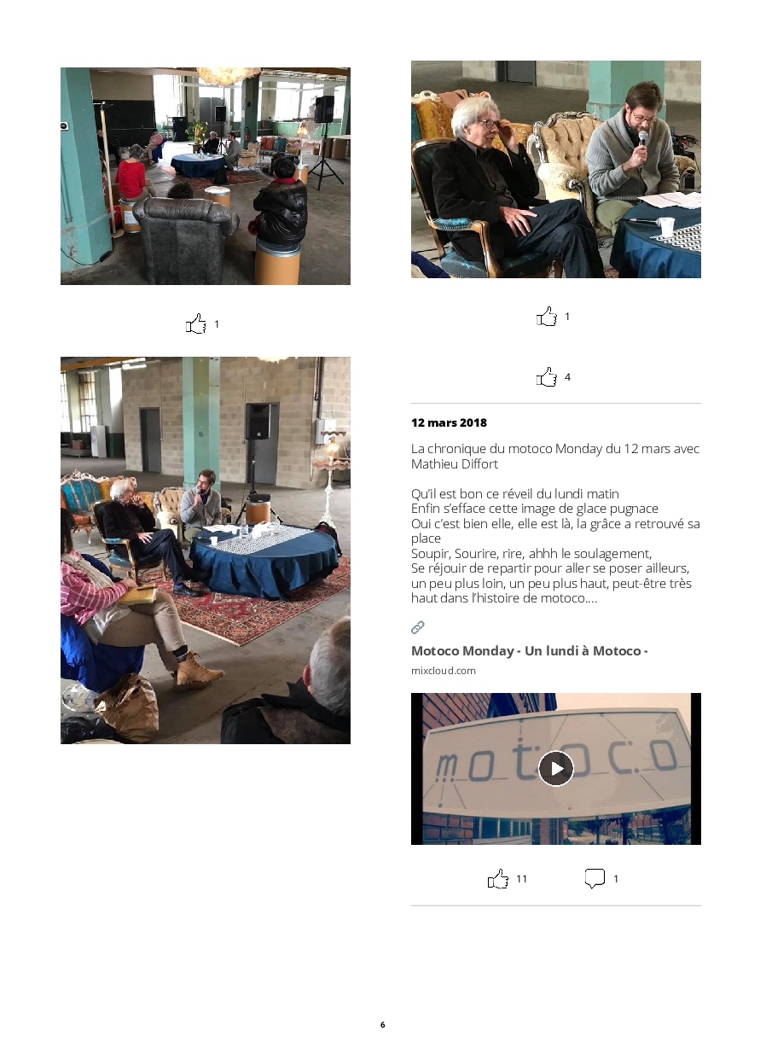This screenshot has height=1048, width=766.
Task: Like the photo with thumbs-up count 4
Action: pyautogui.click(x=547, y=376)
